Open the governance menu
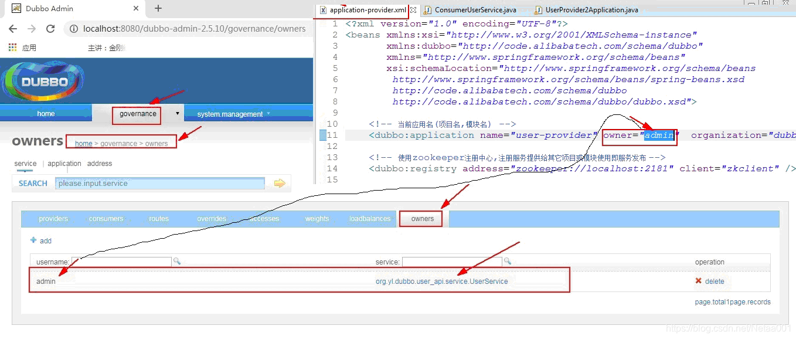This screenshot has width=796, height=339. [x=138, y=113]
